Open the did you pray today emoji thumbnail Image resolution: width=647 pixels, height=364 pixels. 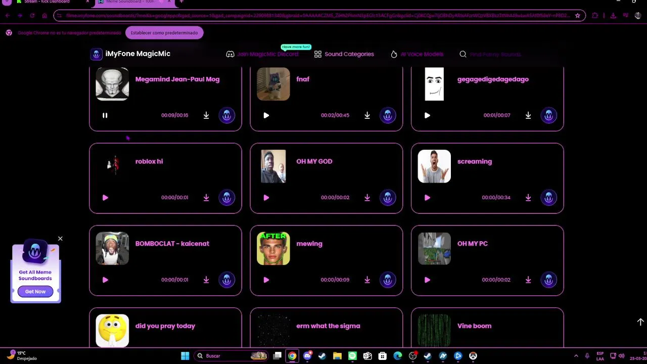pos(112,331)
